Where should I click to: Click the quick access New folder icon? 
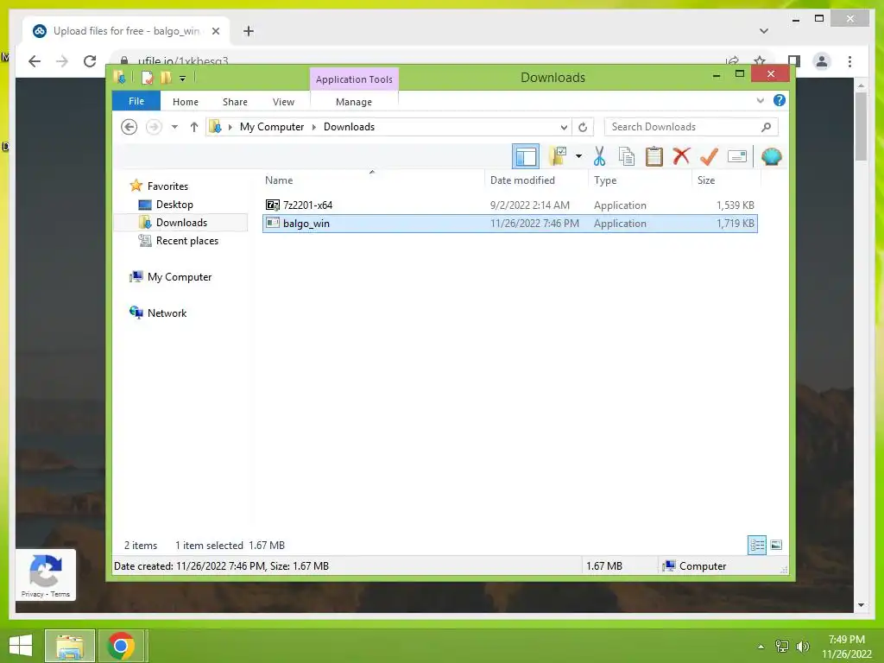pyautogui.click(x=166, y=78)
